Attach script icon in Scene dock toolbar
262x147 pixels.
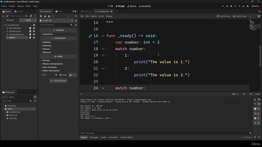[31, 16]
